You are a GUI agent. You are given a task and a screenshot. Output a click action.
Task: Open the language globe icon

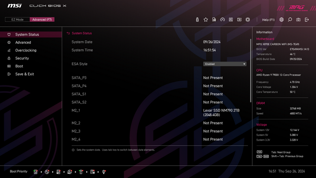[x=282, y=19]
